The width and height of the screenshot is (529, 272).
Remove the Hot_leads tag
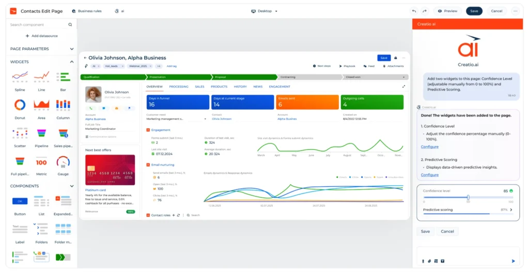(122, 66)
